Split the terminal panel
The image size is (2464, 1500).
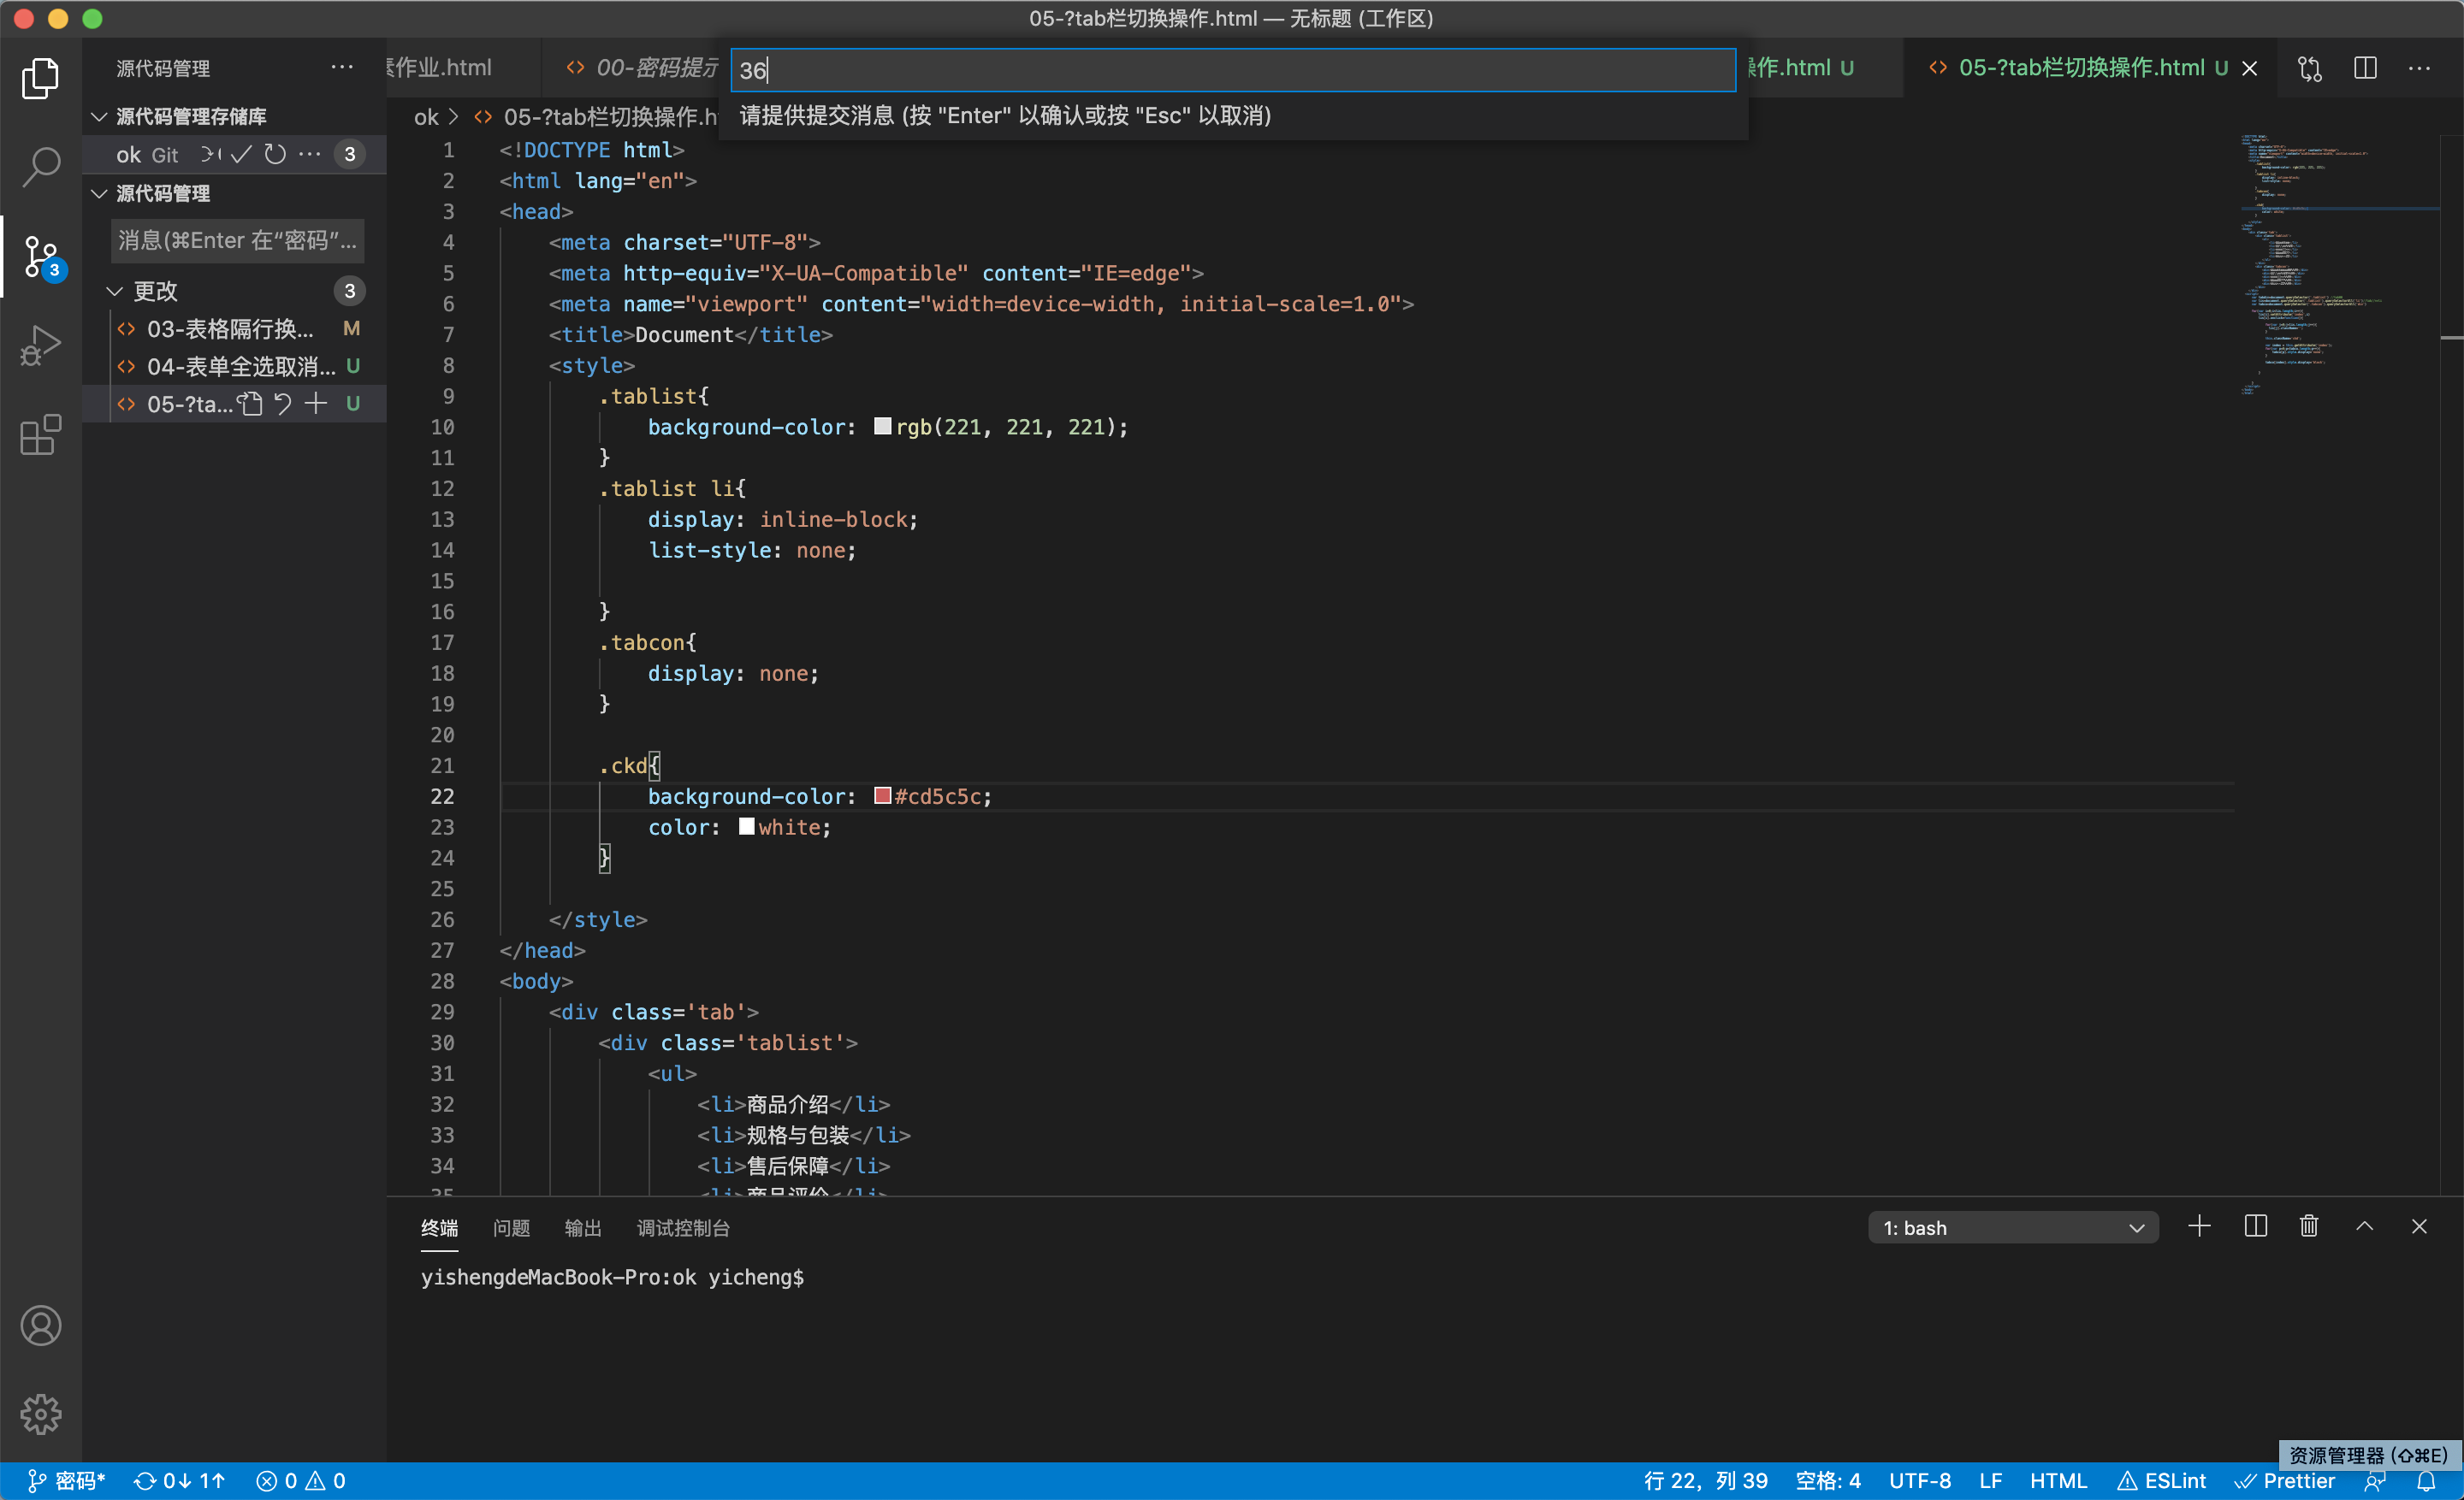pyautogui.click(x=2255, y=1226)
